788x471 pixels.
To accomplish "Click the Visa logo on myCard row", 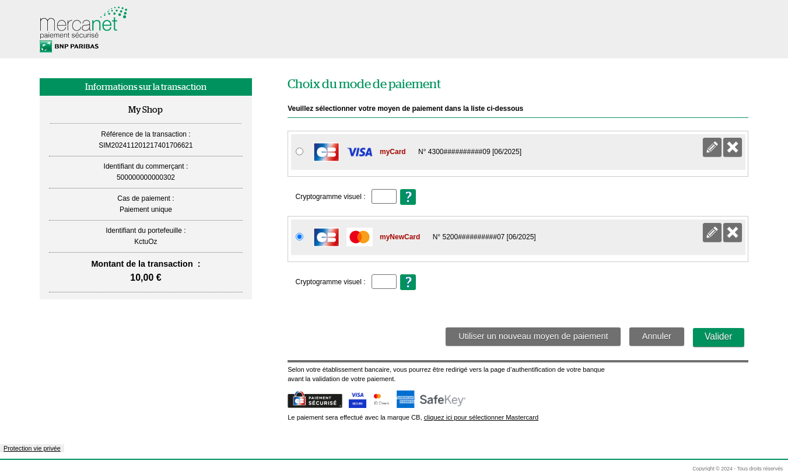I will click(x=359, y=152).
